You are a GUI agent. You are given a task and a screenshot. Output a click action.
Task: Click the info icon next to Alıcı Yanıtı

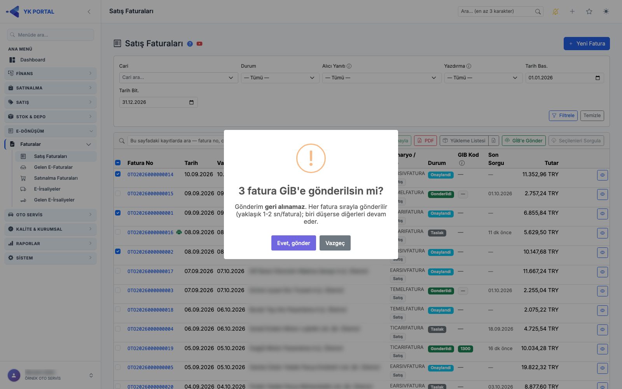coord(349,66)
